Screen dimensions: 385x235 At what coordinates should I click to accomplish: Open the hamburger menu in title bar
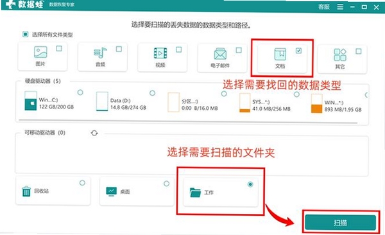(340, 7)
